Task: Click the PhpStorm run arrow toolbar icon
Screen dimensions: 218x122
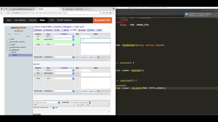Action: pyautogui.click(x=207, y=10)
